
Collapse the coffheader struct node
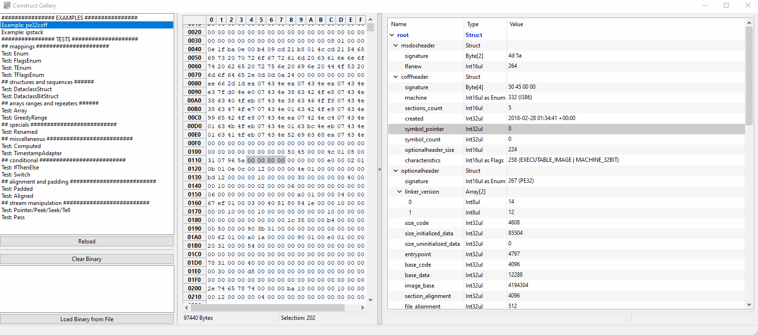(x=396, y=77)
